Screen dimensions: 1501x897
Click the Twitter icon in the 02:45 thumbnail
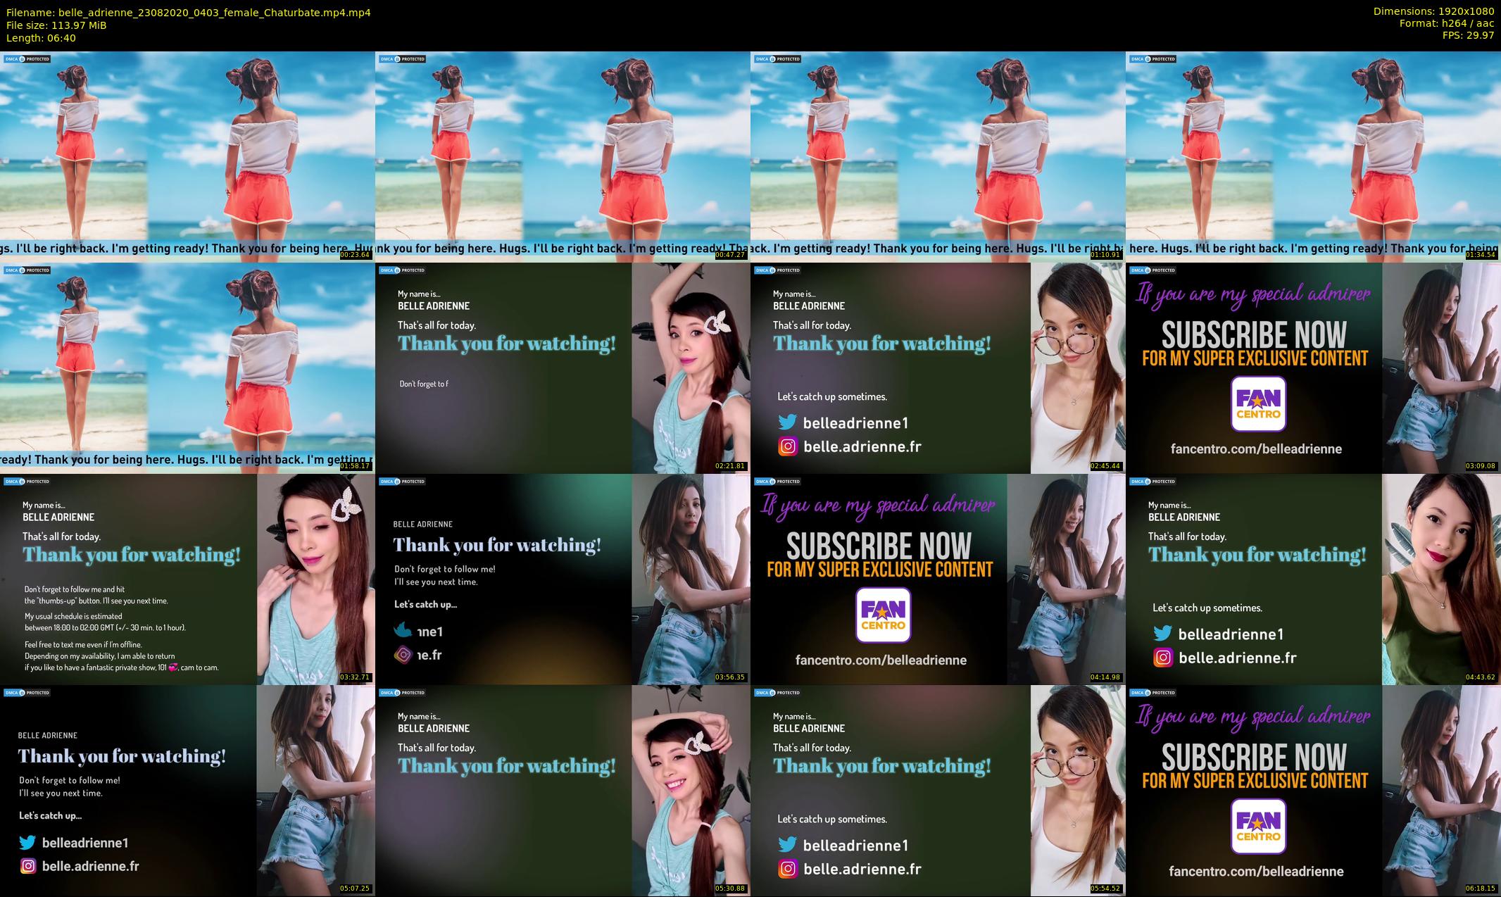(x=787, y=422)
